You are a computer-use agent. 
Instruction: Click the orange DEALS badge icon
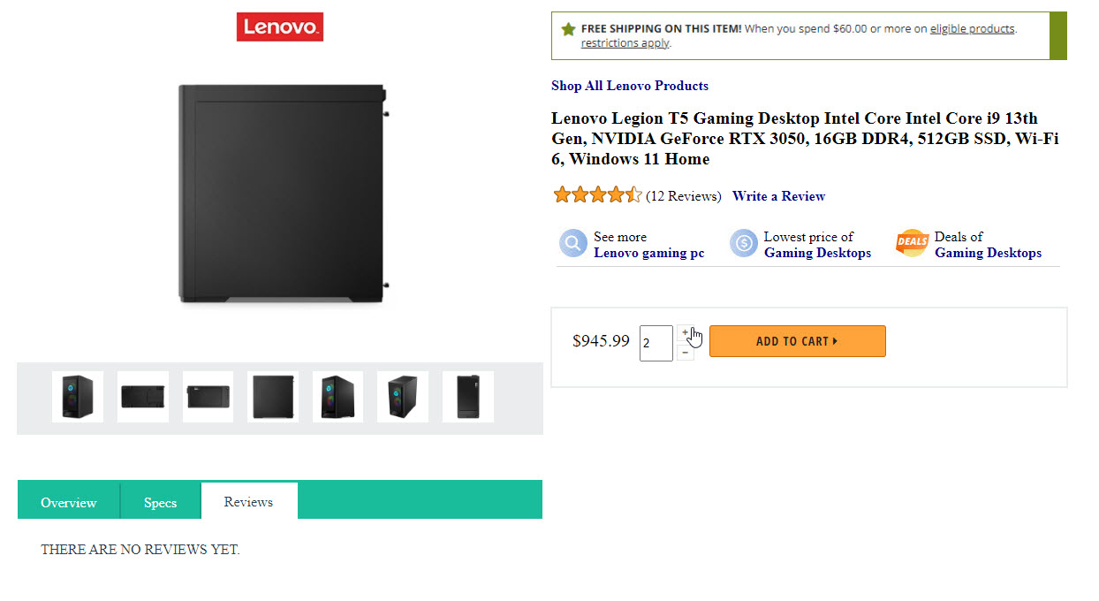click(913, 243)
